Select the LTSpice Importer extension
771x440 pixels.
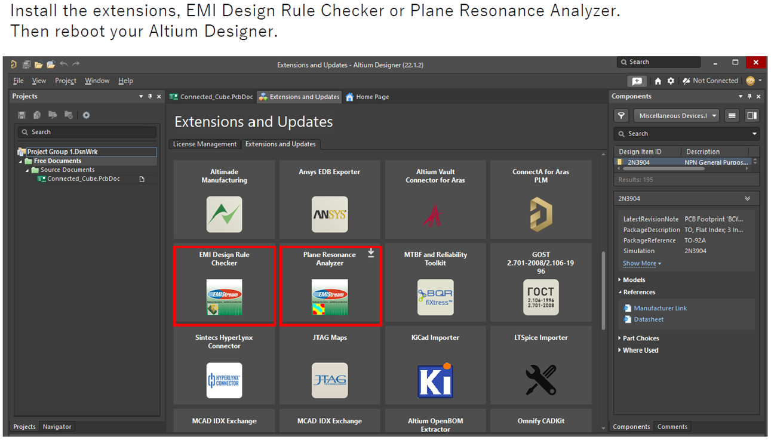click(541, 365)
